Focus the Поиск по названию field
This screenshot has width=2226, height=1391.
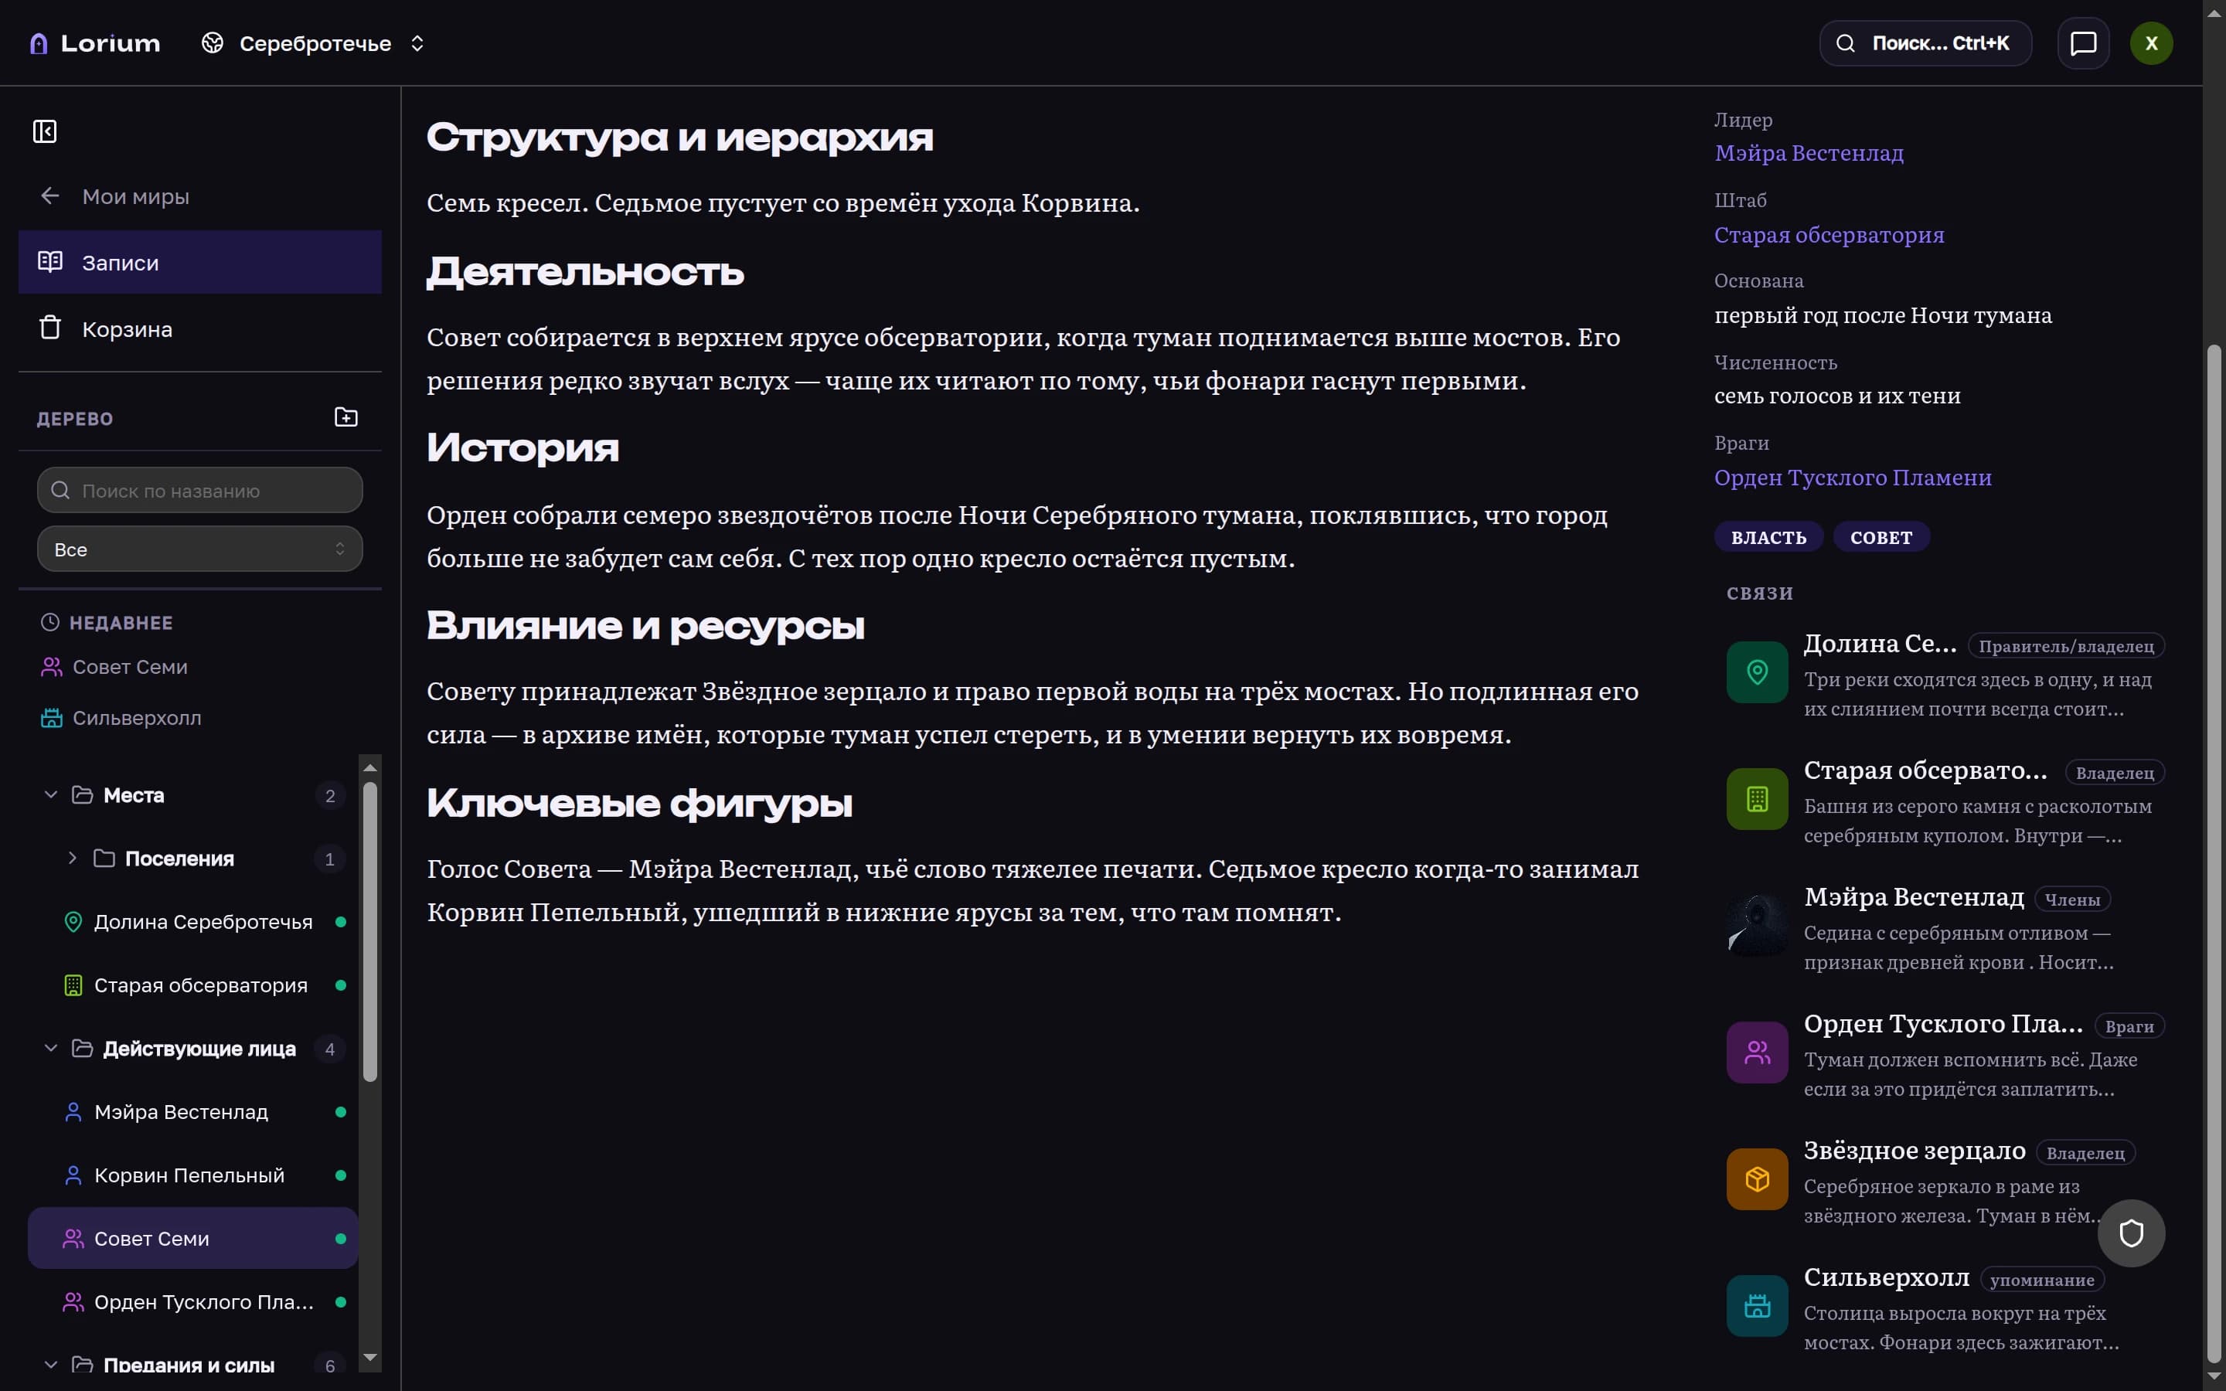199,491
